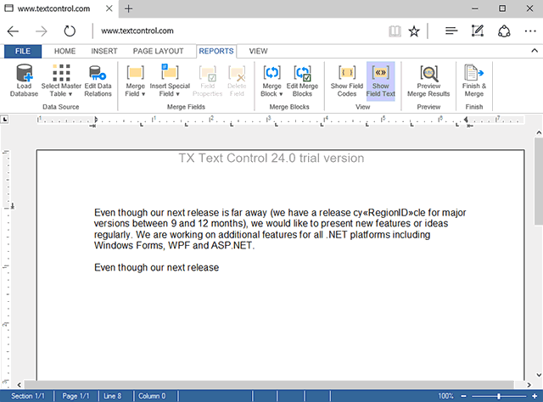Click Finish & Merge icon

click(x=474, y=81)
